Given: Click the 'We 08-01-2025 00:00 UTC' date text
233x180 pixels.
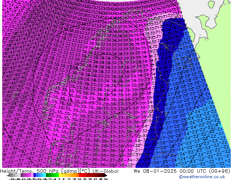Looking at the screenshot, I should 171,171.
